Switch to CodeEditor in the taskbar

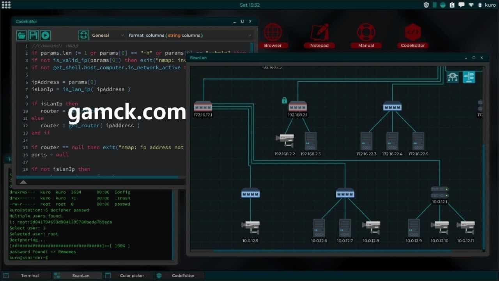(x=179, y=276)
